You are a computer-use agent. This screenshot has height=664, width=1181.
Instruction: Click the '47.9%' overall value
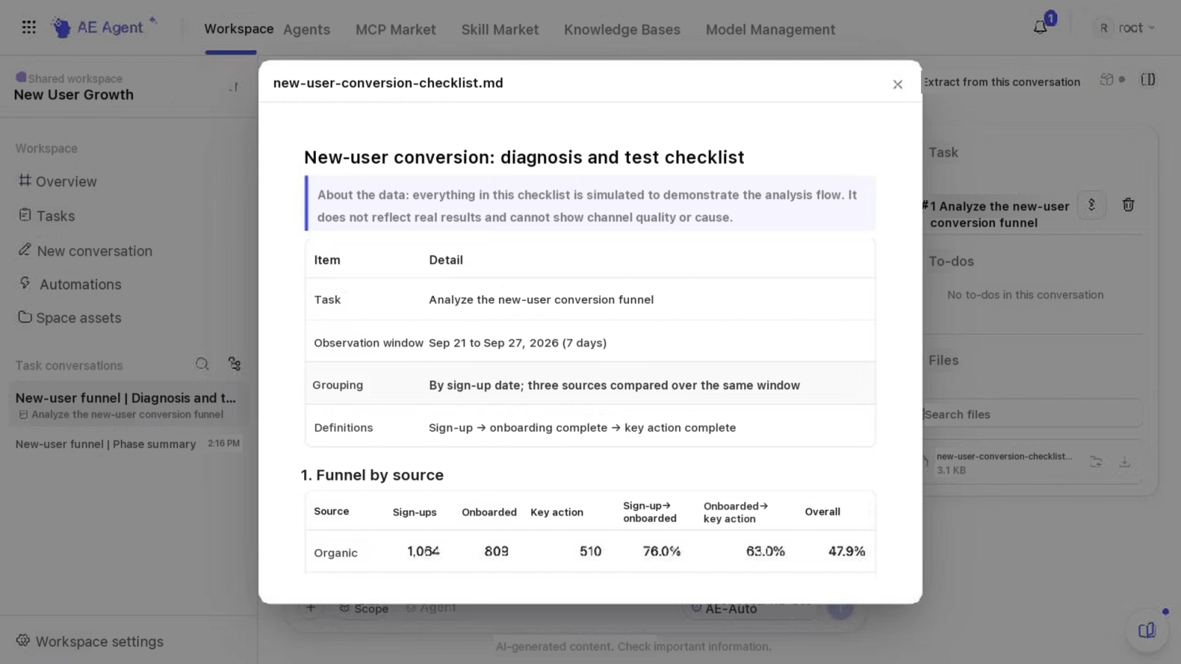point(846,551)
